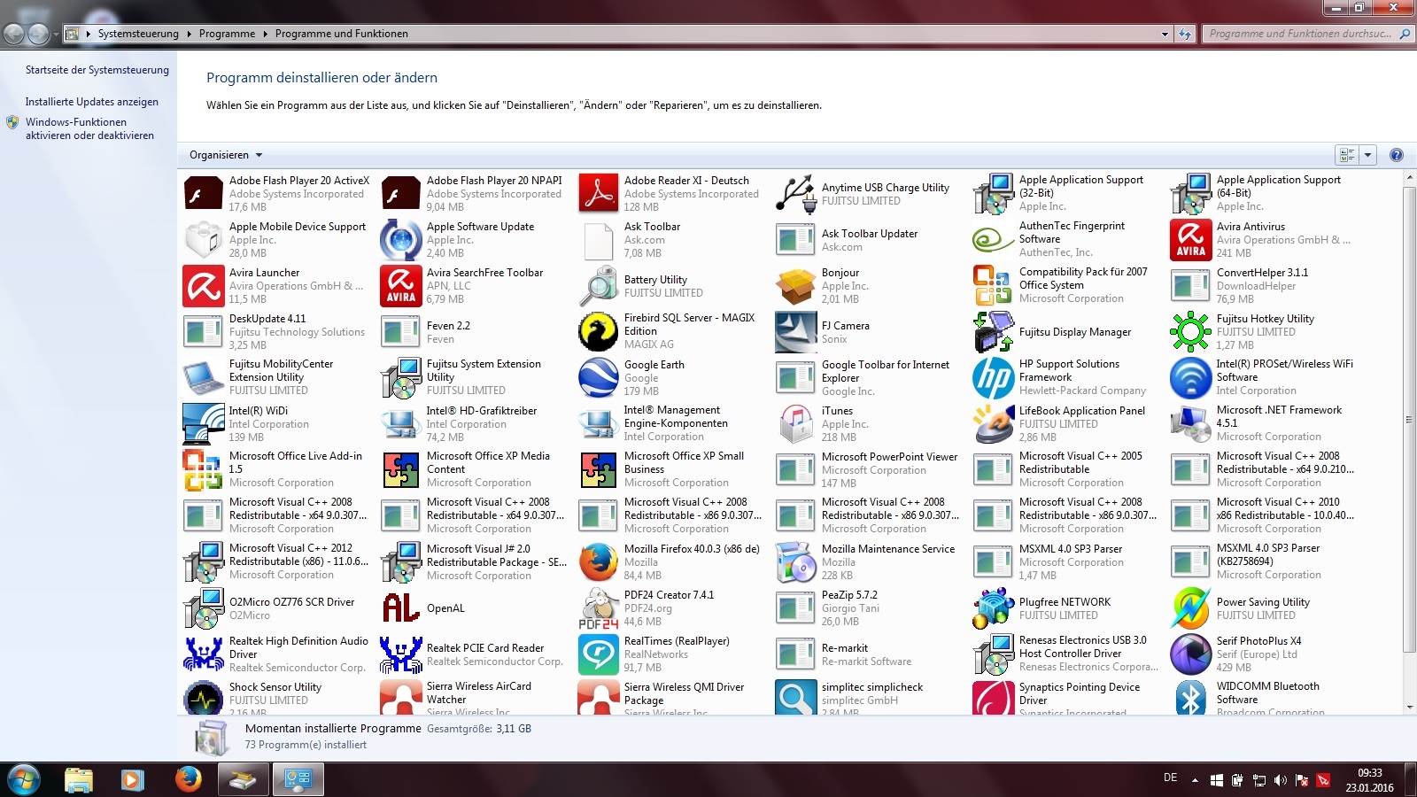
Task: Select the Mozilla Firefox 40.0.3 icon
Action: 599,561
